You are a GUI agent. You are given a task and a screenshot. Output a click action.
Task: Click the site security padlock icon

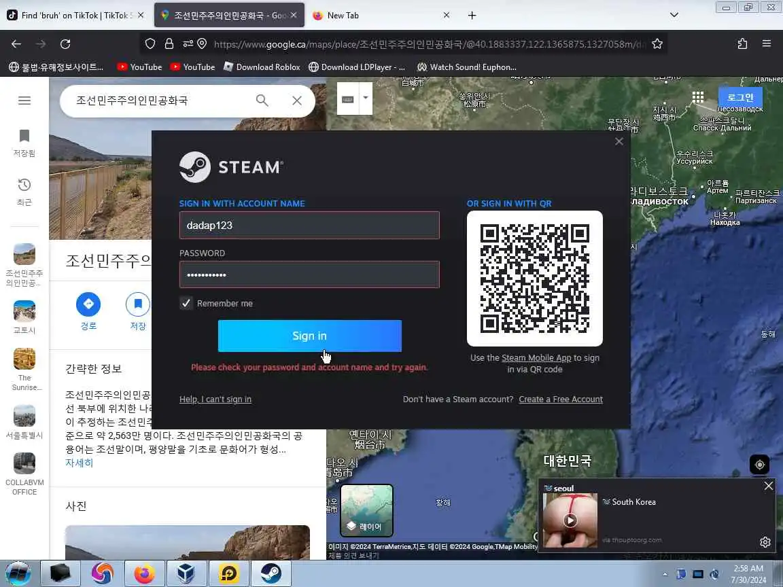coord(169,44)
